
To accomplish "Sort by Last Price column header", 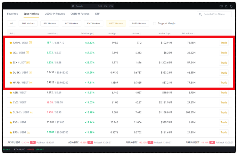I will tap(52, 34).
